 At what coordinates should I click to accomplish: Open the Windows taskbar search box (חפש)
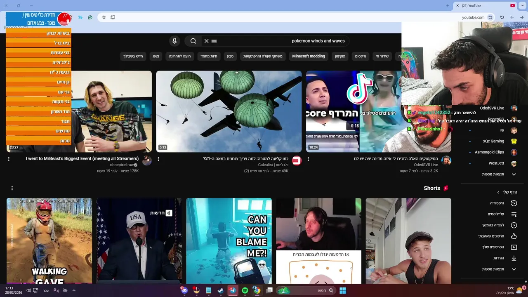click(x=305, y=290)
